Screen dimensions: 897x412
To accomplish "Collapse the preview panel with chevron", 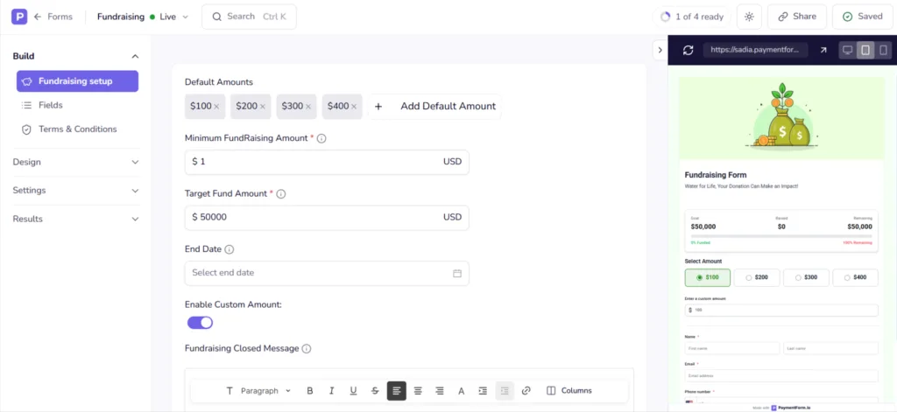I will click(x=660, y=50).
